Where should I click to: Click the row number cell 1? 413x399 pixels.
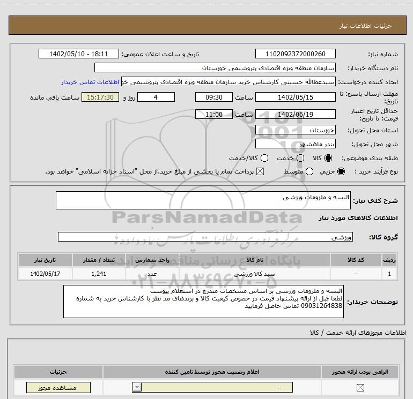(389, 274)
